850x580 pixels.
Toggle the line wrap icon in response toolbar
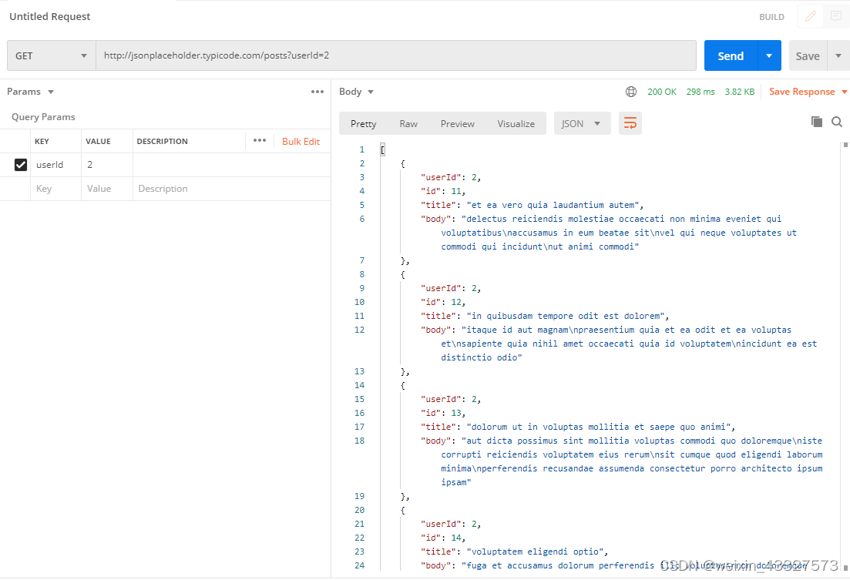click(630, 123)
